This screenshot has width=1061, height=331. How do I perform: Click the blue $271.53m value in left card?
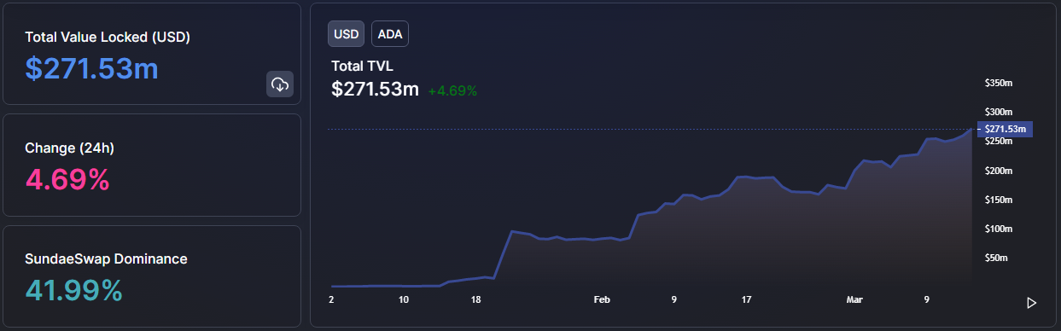pyautogui.click(x=91, y=68)
